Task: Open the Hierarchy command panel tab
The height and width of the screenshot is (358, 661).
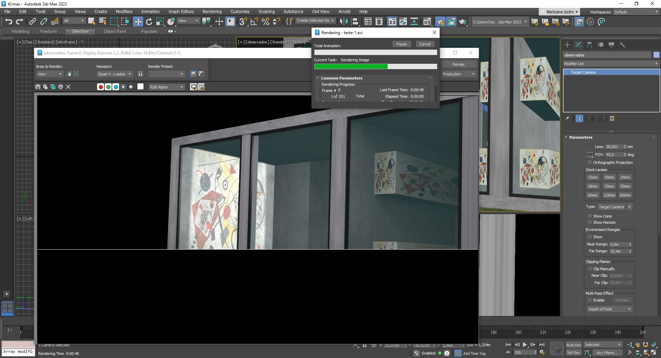Action: click(589, 45)
